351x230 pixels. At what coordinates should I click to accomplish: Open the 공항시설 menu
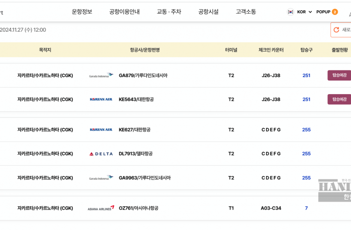pyautogui.click(x=208, y=12)
